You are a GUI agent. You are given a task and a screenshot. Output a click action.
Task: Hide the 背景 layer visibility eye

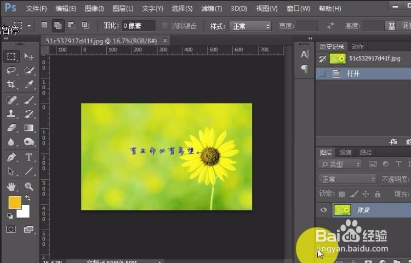click(x=324, y=209)
